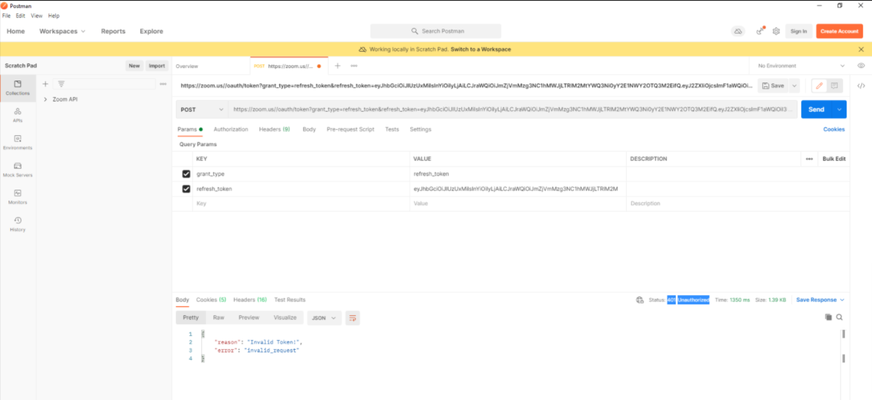Open the Pre-request Script tab
The width and height of the screenshot is (872, 400).
350,129
